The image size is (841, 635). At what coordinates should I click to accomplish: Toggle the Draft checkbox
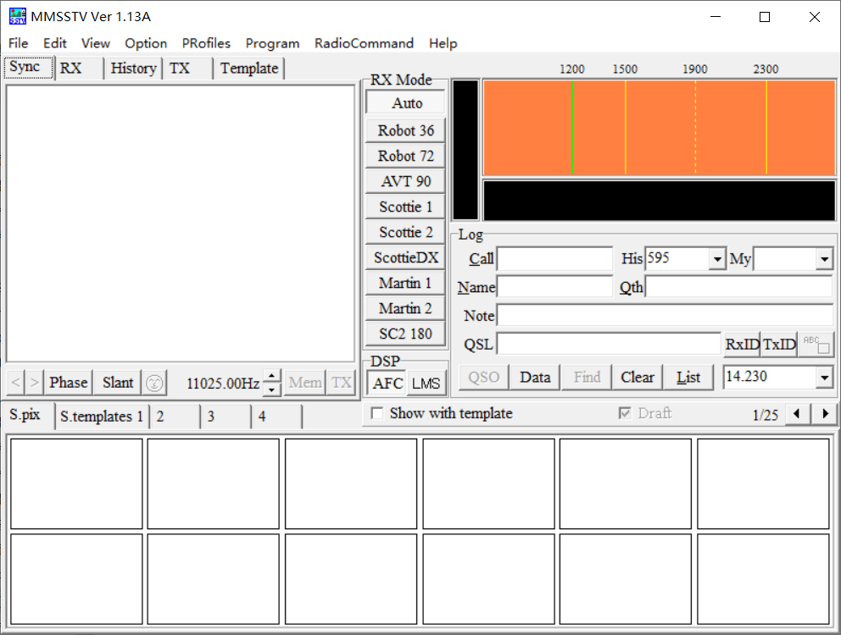pyautogui.click(x=624, y=413)
